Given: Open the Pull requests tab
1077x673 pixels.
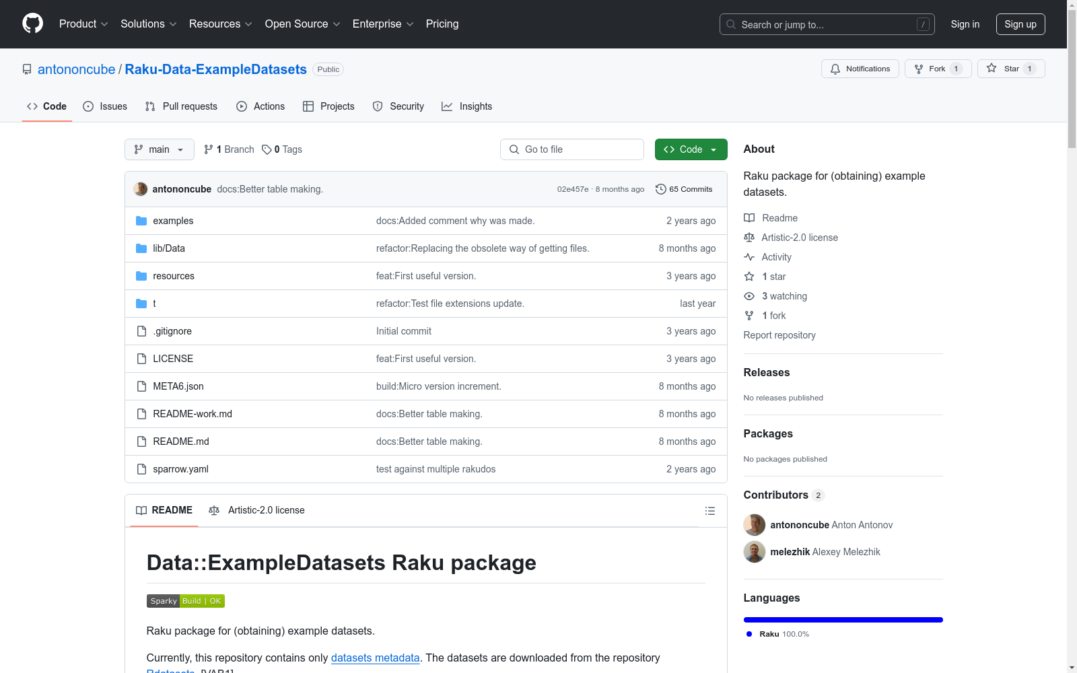Looking at the screenshot, I should 181,106.
